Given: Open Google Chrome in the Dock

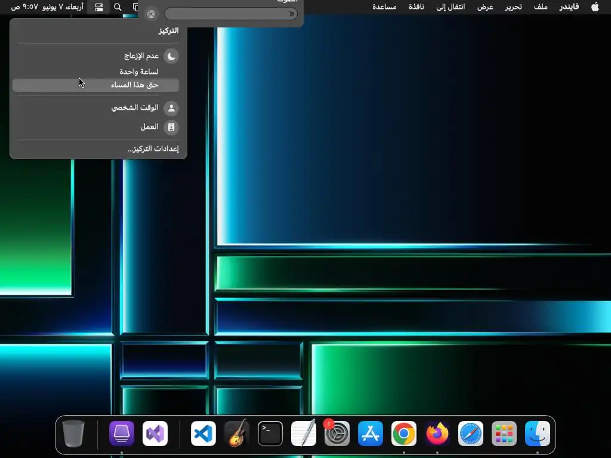Looking at the screenshot, I should (x=404, y=434).
